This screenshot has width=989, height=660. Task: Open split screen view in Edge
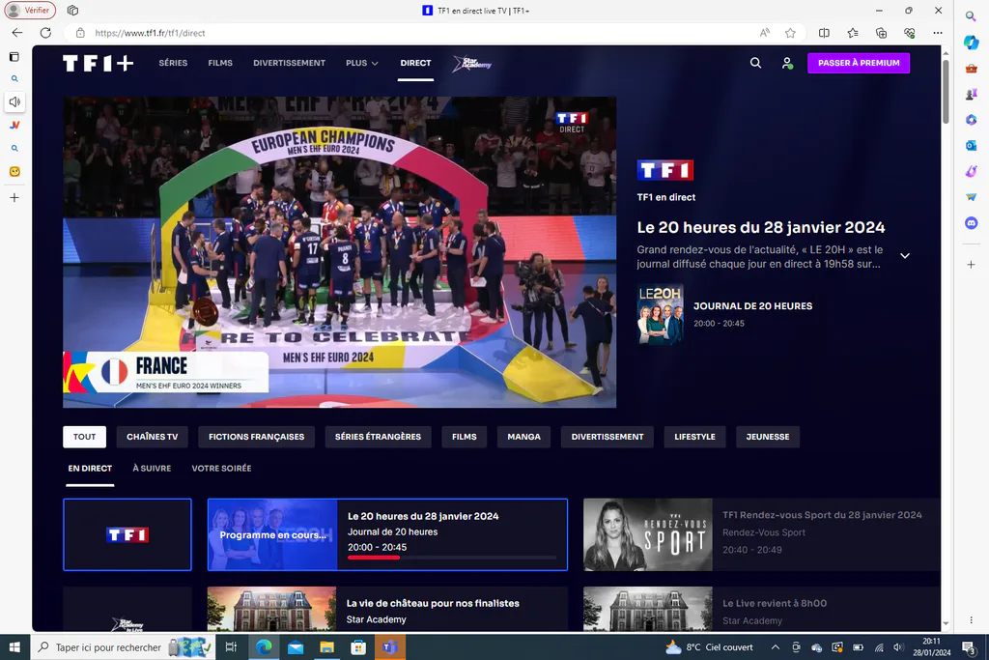pos(824,33)
